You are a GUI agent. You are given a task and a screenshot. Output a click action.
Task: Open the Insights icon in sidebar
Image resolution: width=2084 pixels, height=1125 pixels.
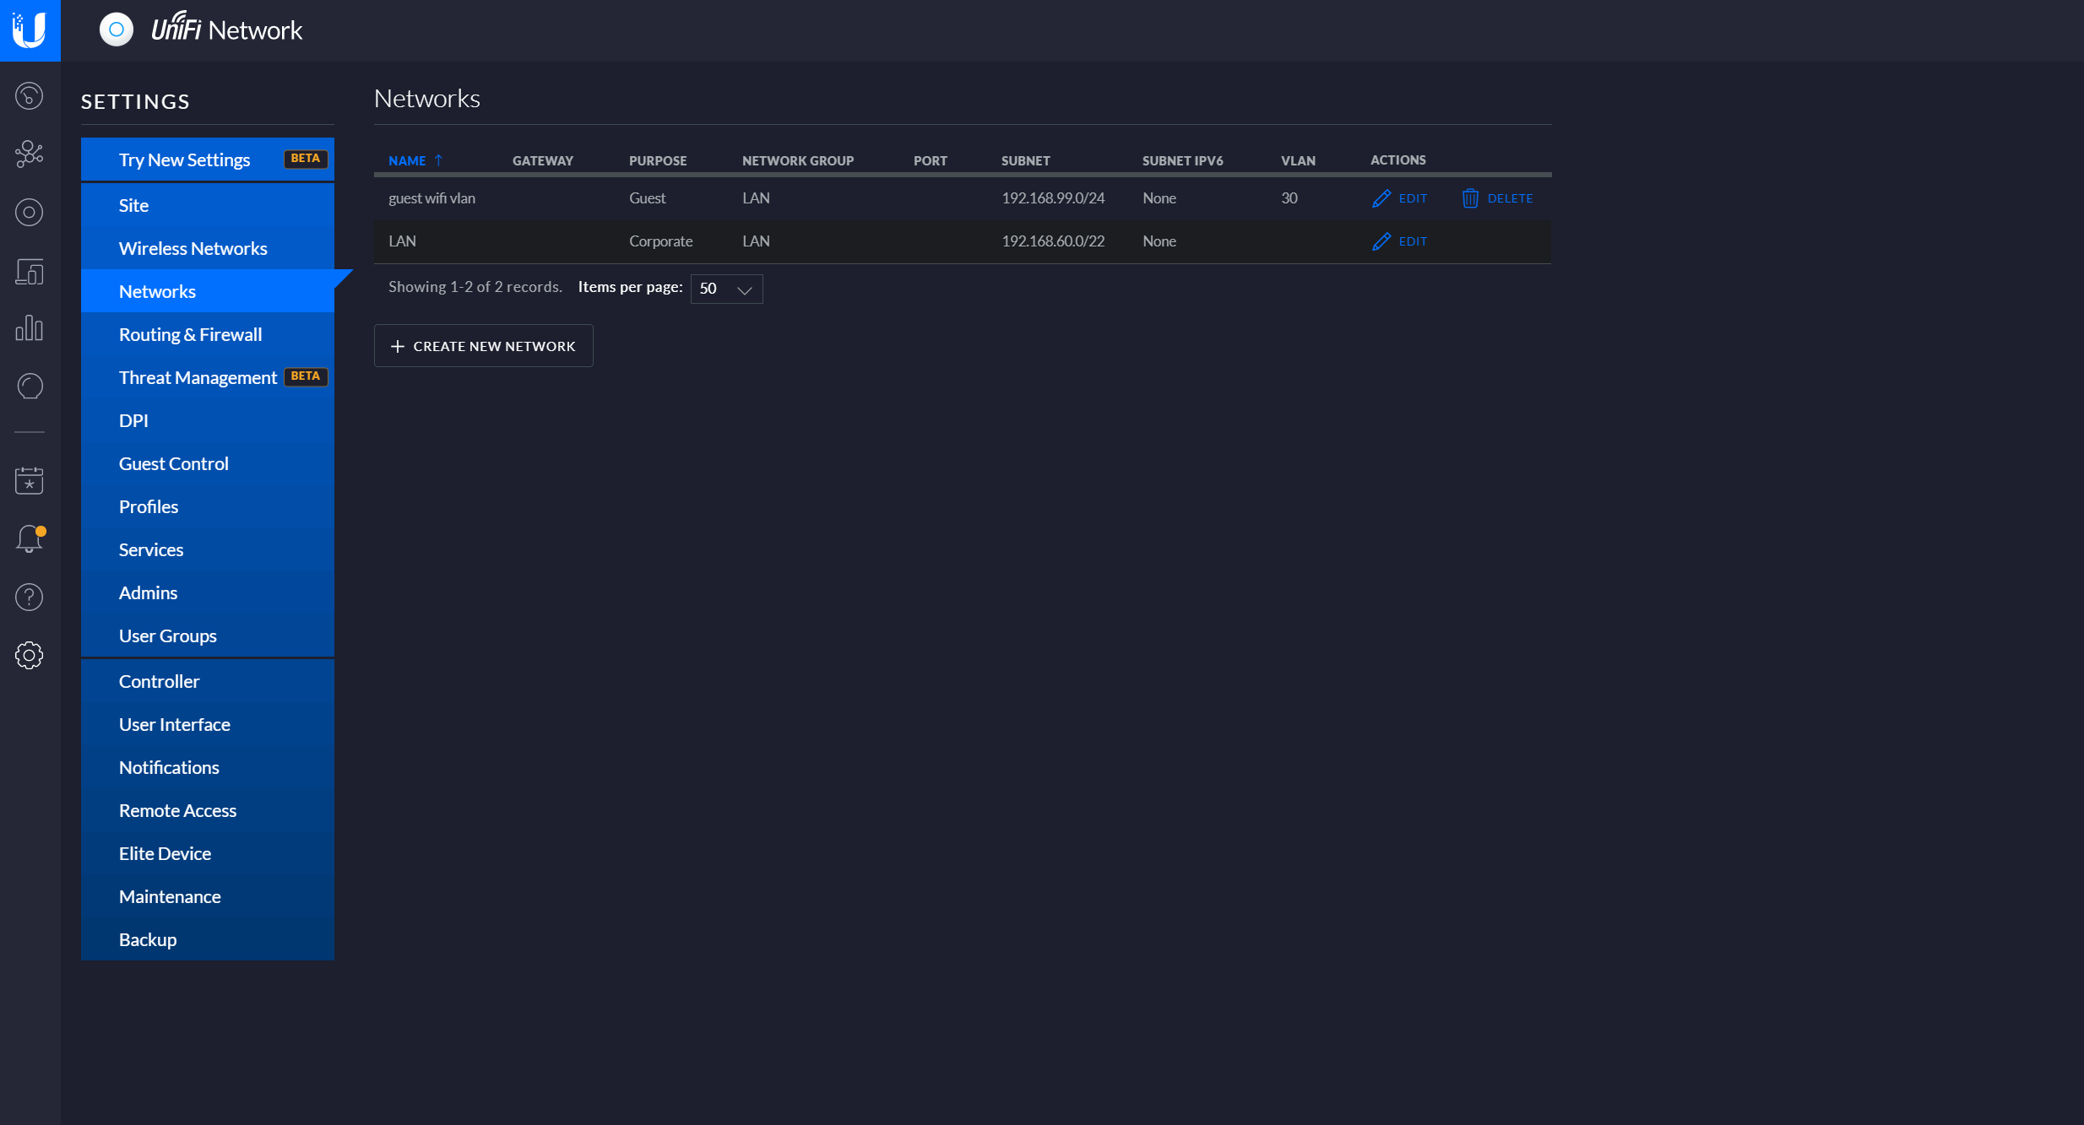click(30, 387)
